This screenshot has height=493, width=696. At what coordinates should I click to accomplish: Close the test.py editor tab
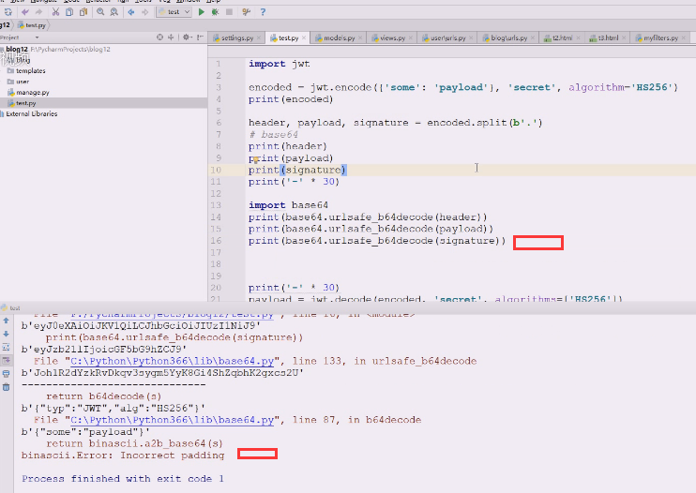coord(304,38)
